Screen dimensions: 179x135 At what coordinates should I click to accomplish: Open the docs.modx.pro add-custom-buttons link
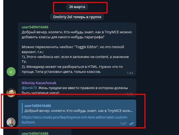(75, 120)
